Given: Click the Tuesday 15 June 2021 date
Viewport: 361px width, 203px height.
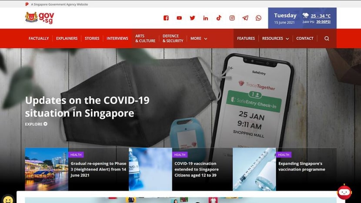Looking at the screenshot, I should [285, 18].
